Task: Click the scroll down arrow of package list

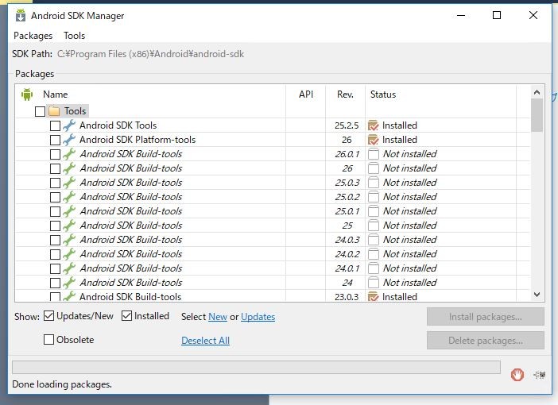Action: click(537, 295)
